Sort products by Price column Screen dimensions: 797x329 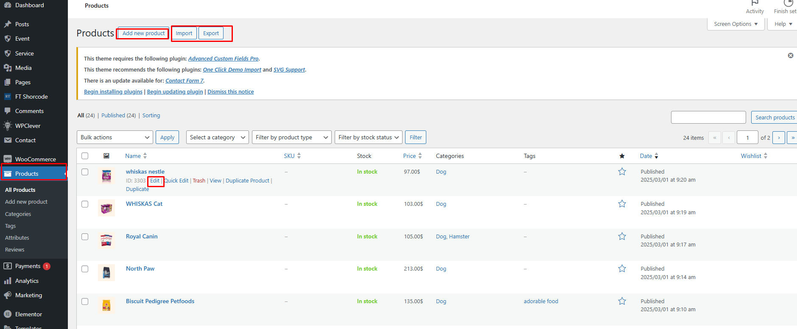click(412, 156)
